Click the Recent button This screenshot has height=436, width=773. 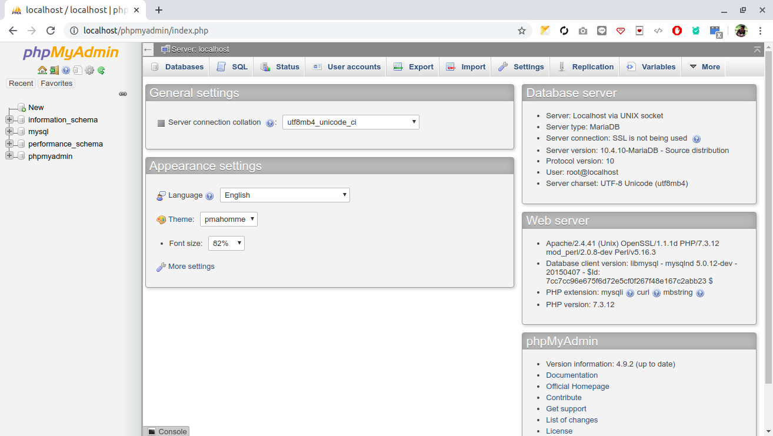(21, 83)
